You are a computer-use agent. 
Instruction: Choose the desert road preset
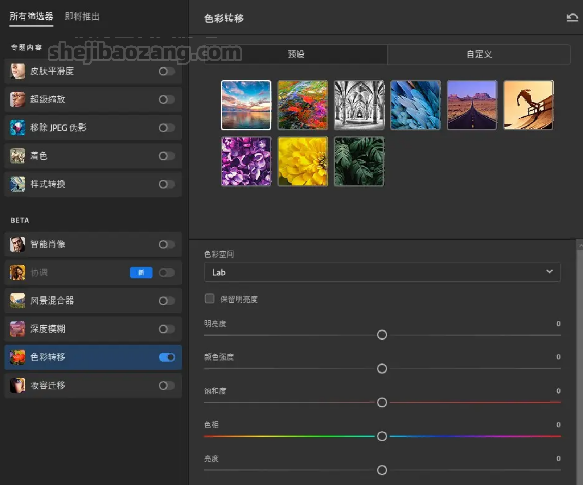pyautogui.click(x=472, y=105)
